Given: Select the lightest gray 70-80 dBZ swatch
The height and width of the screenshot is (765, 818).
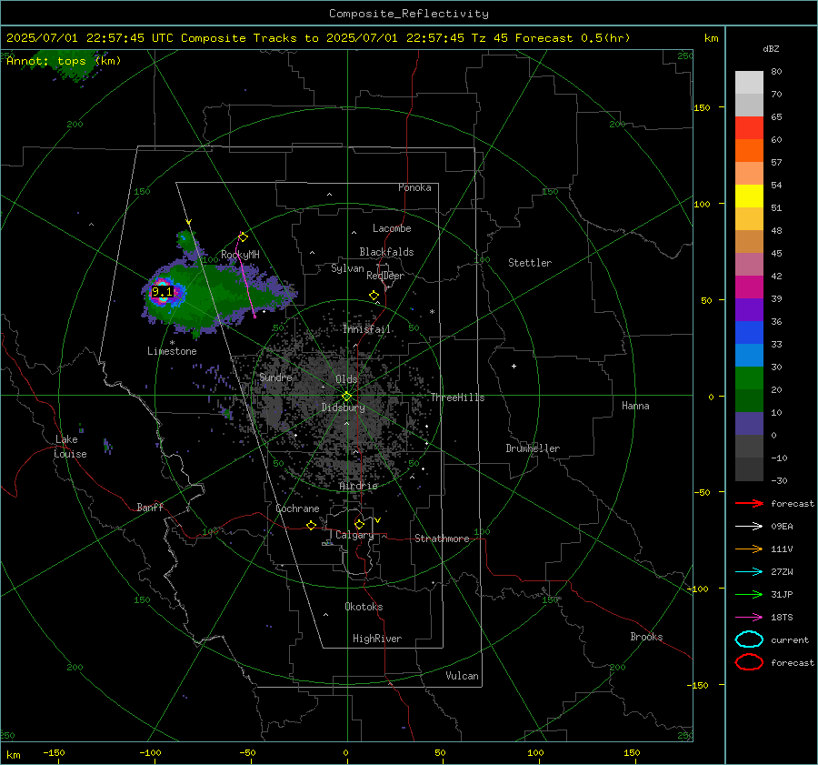Looking at the screenshot, I should point(749,83).
